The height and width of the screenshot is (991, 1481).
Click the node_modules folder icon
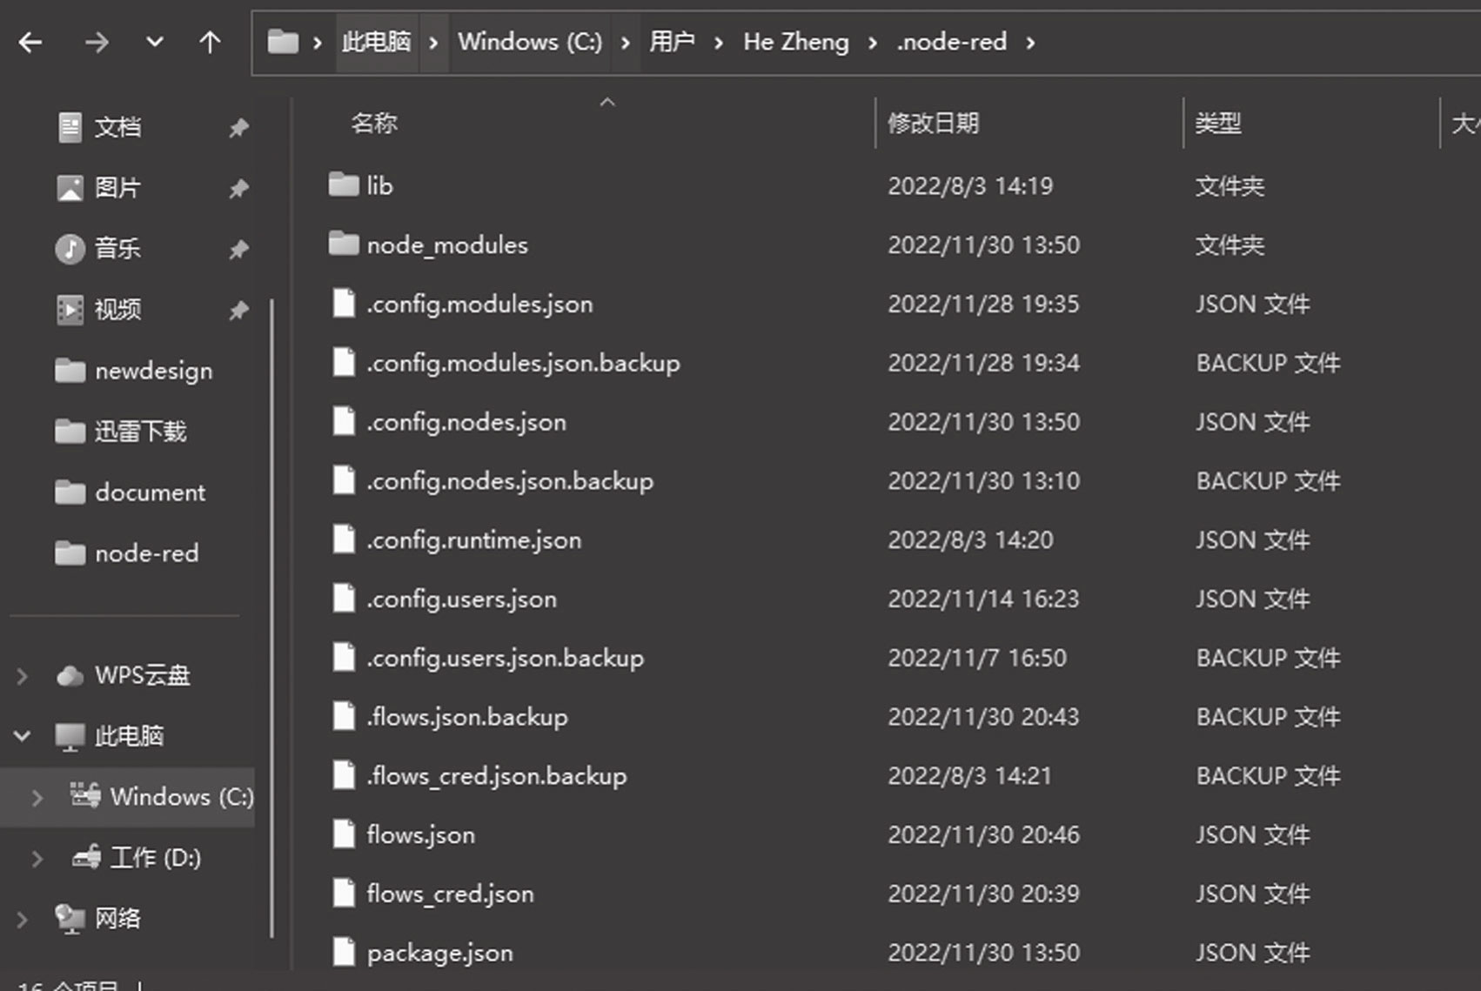[x=344, y=244]
